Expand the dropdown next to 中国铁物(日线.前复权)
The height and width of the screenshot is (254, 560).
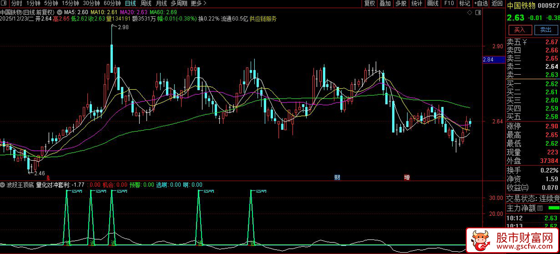click(x=59, y=12)
